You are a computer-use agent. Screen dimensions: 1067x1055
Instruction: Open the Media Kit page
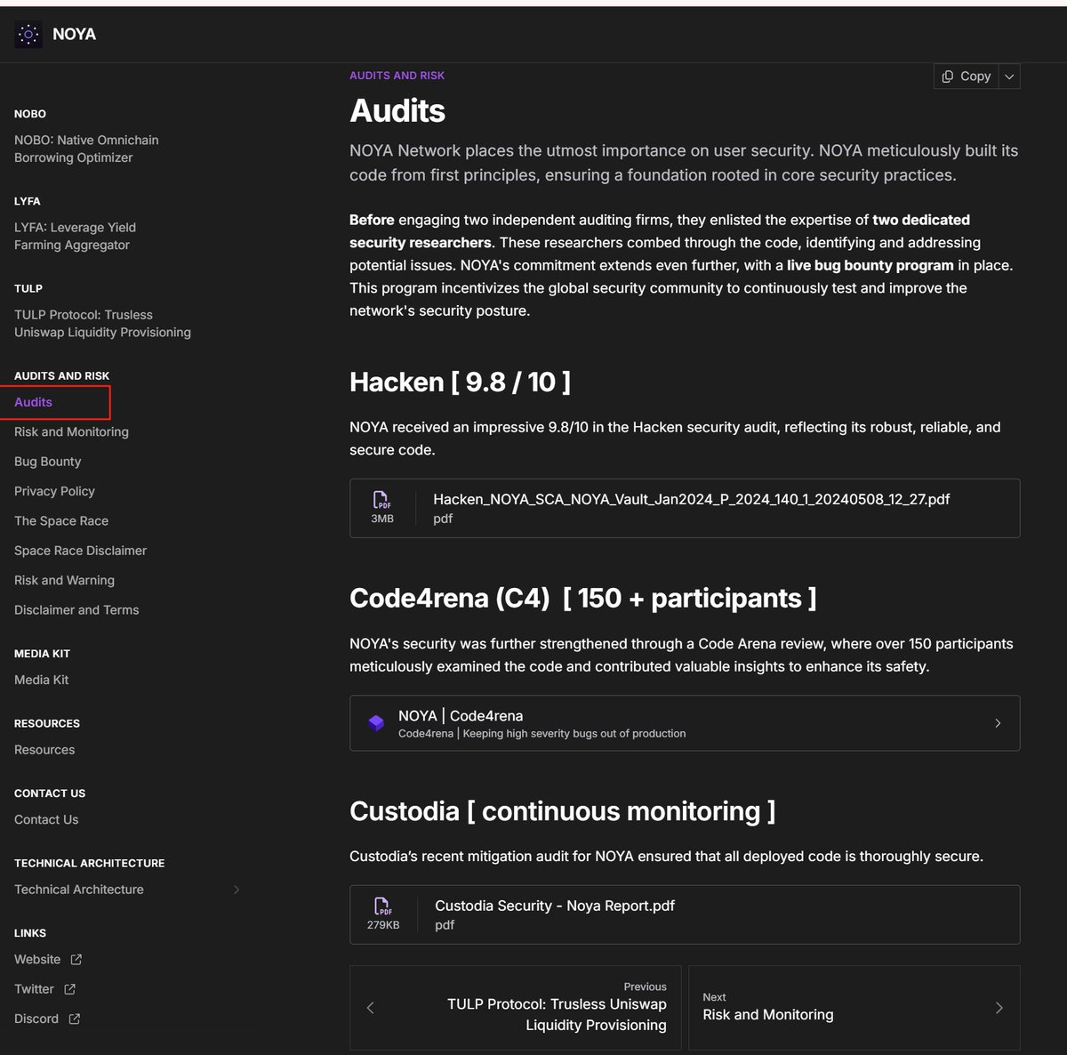pos(41,680)
